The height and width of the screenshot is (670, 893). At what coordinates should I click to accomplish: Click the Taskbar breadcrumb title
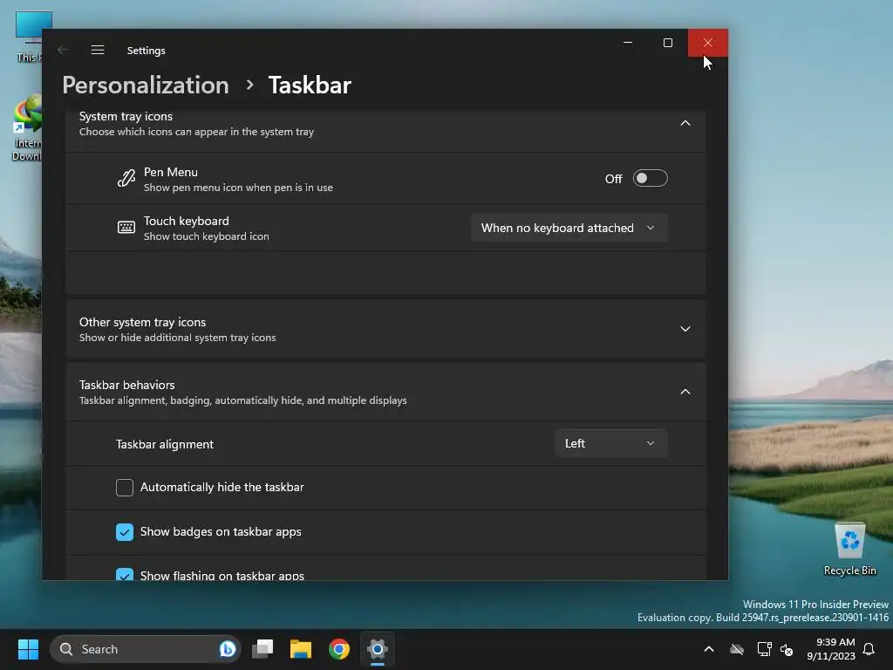[310, 85]
